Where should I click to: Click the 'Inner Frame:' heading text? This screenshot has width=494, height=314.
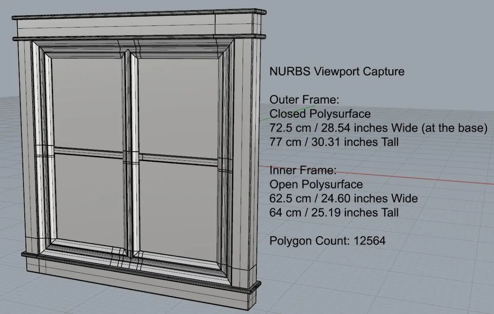[303, 170]
